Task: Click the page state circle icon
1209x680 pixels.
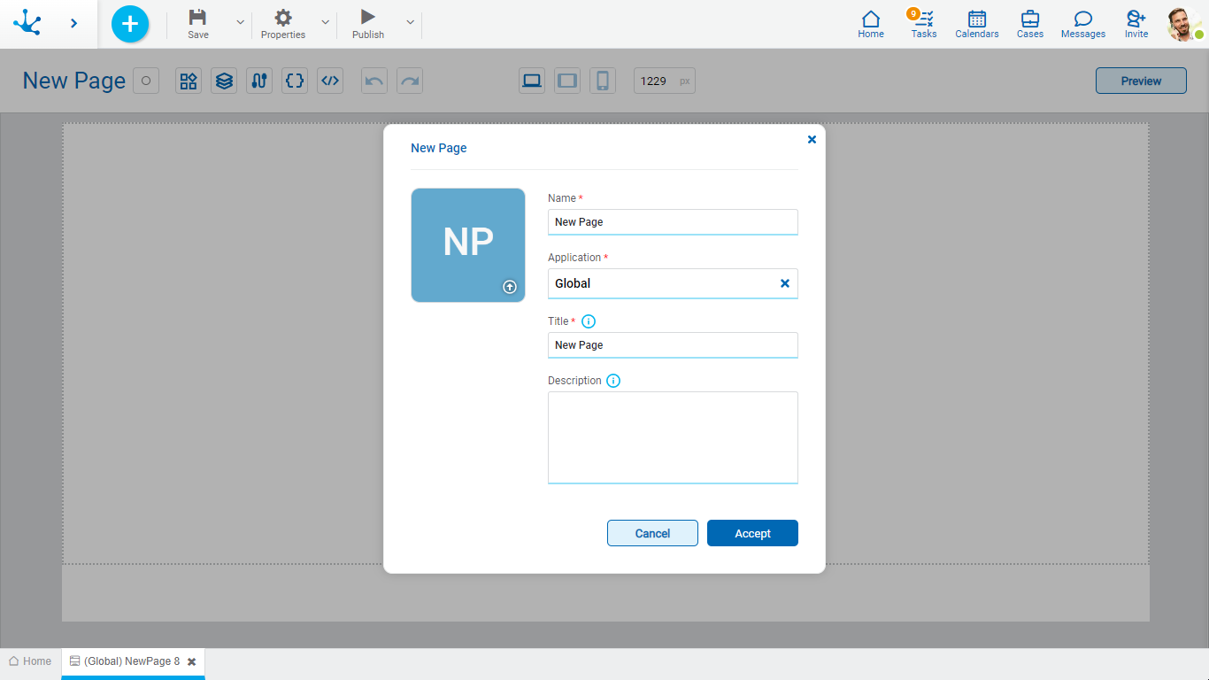Action: point(146,81)
